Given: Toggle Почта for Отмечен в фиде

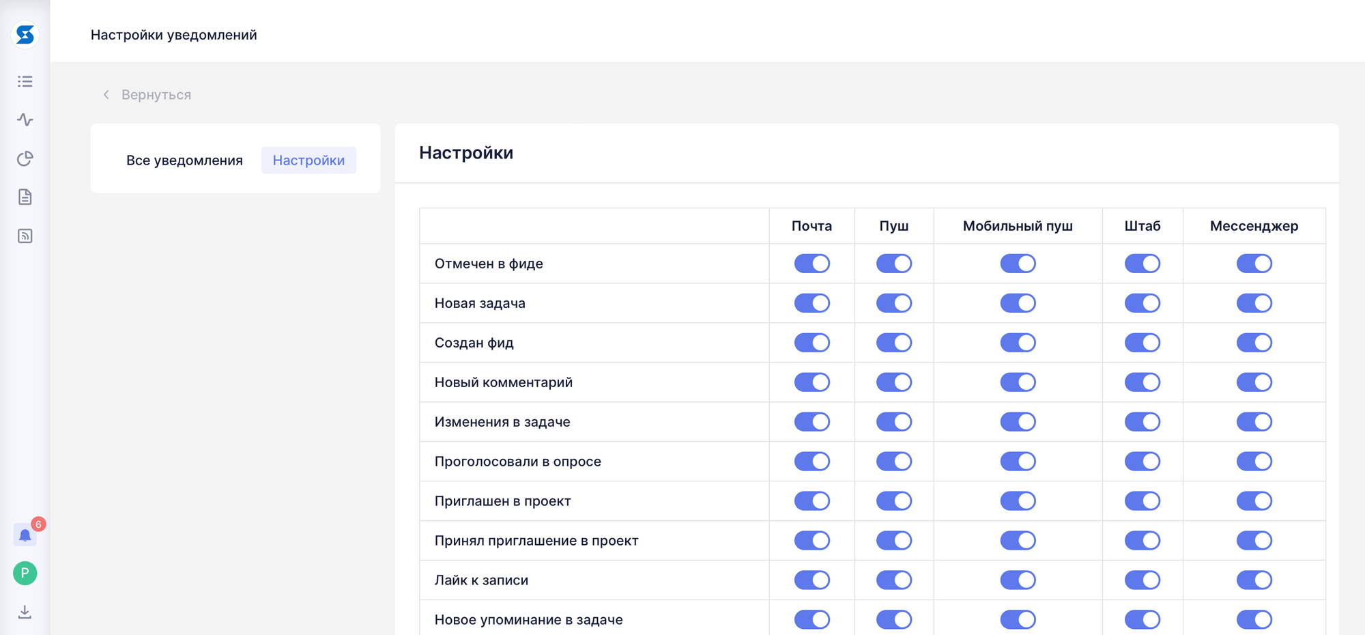Looking at the screenshot, I should pyautogui.click(x=812, y=264).
